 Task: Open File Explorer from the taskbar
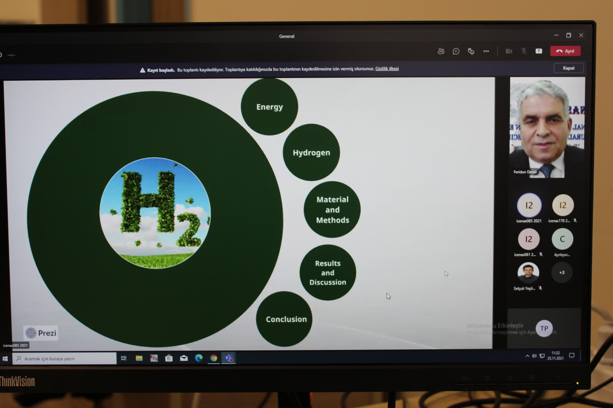139,358
